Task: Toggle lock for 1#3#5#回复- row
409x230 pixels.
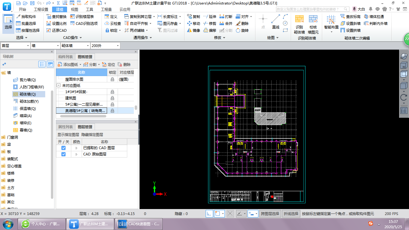Action: 112,92
